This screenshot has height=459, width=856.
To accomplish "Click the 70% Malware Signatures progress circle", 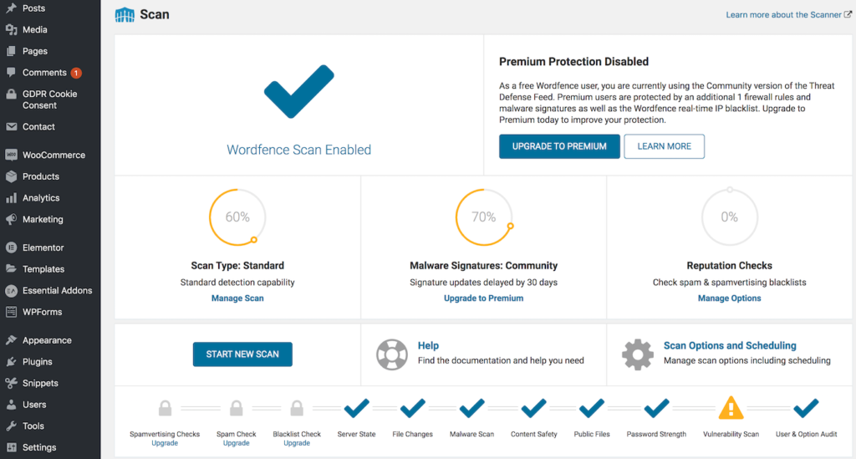I will point(484,217).
